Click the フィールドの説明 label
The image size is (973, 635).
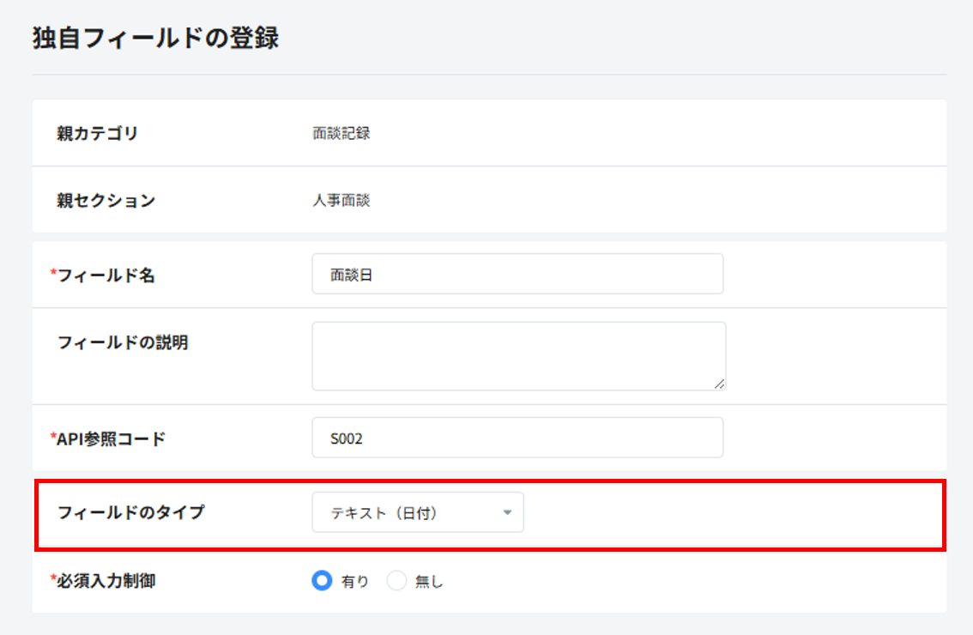pyautogui.click(x=122, y=343)
